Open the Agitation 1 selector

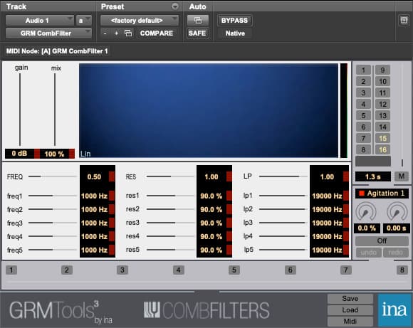(382, 194)
